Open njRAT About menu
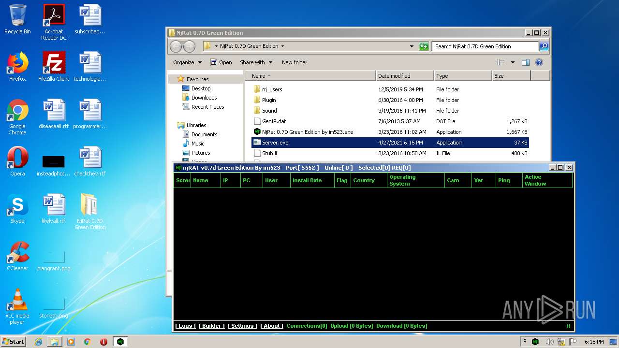 pos(272,326)
